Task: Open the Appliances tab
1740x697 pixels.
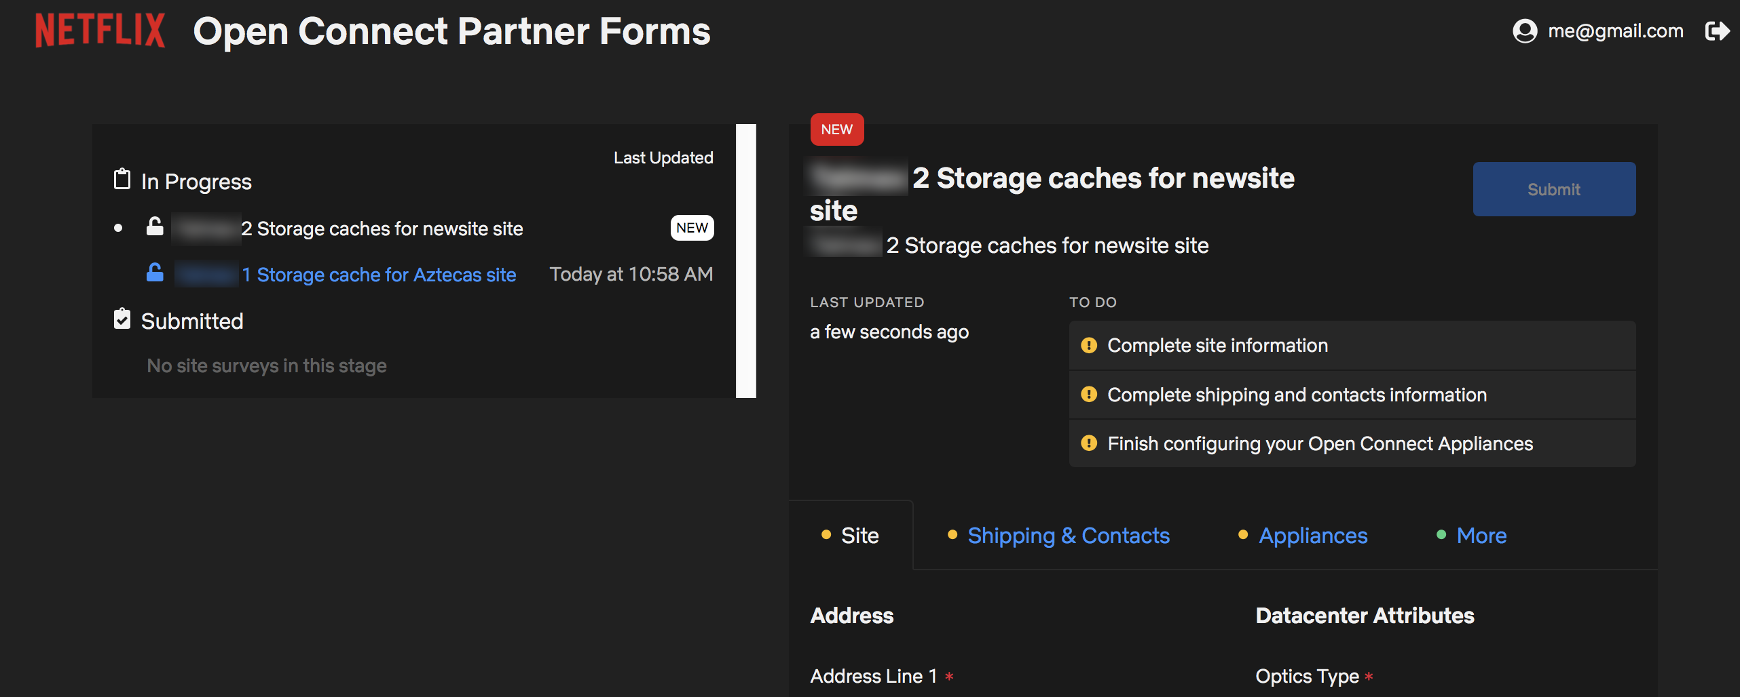Action: tap(1312, 536)
